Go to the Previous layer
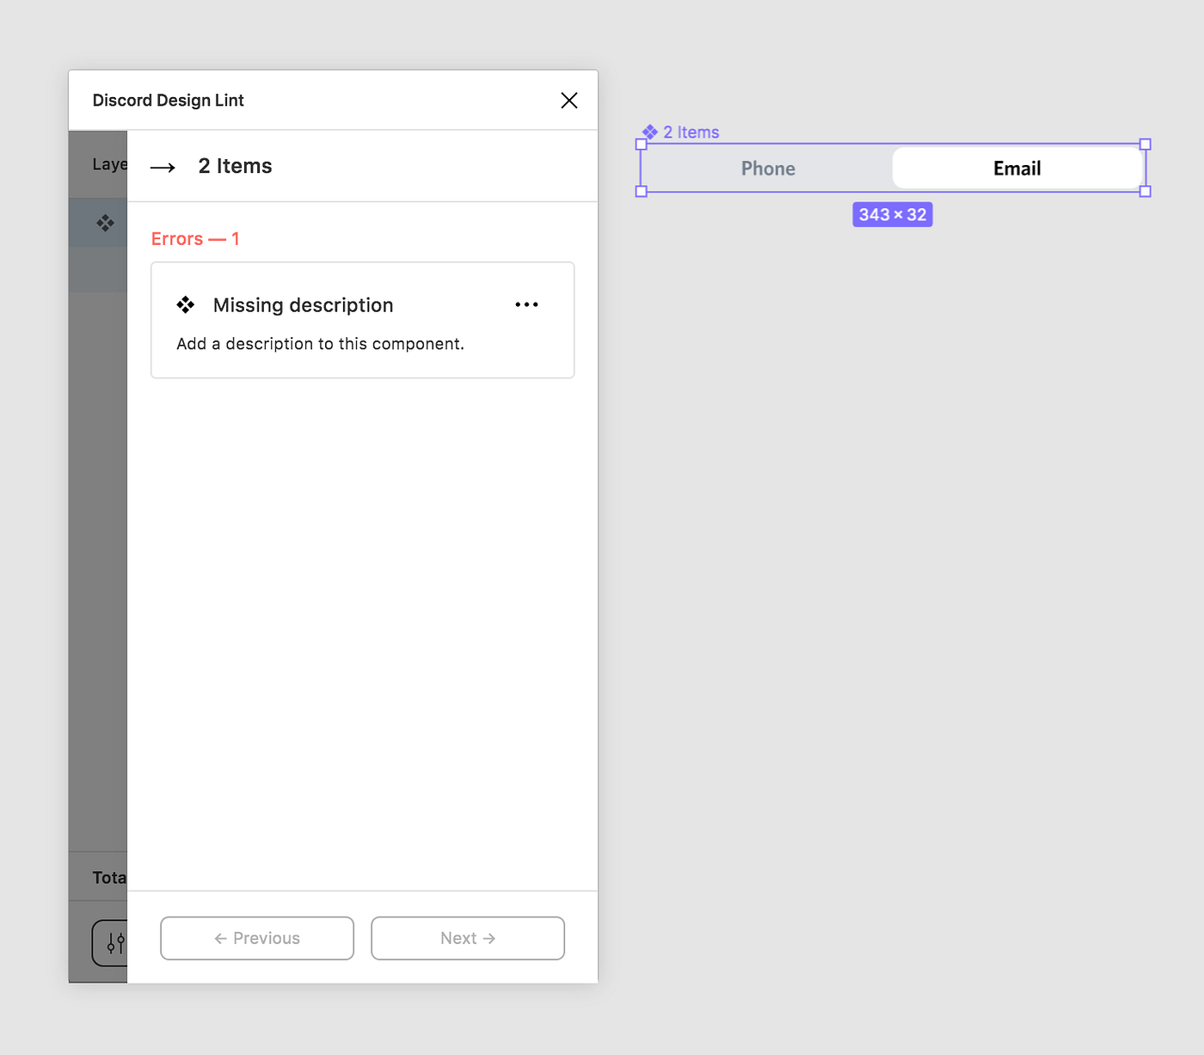Viewport: 1204px width, 1055px height. tap(257, 938)
